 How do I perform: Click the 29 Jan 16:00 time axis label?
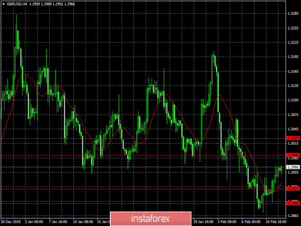pyautogui.click(x=203, y=221)
